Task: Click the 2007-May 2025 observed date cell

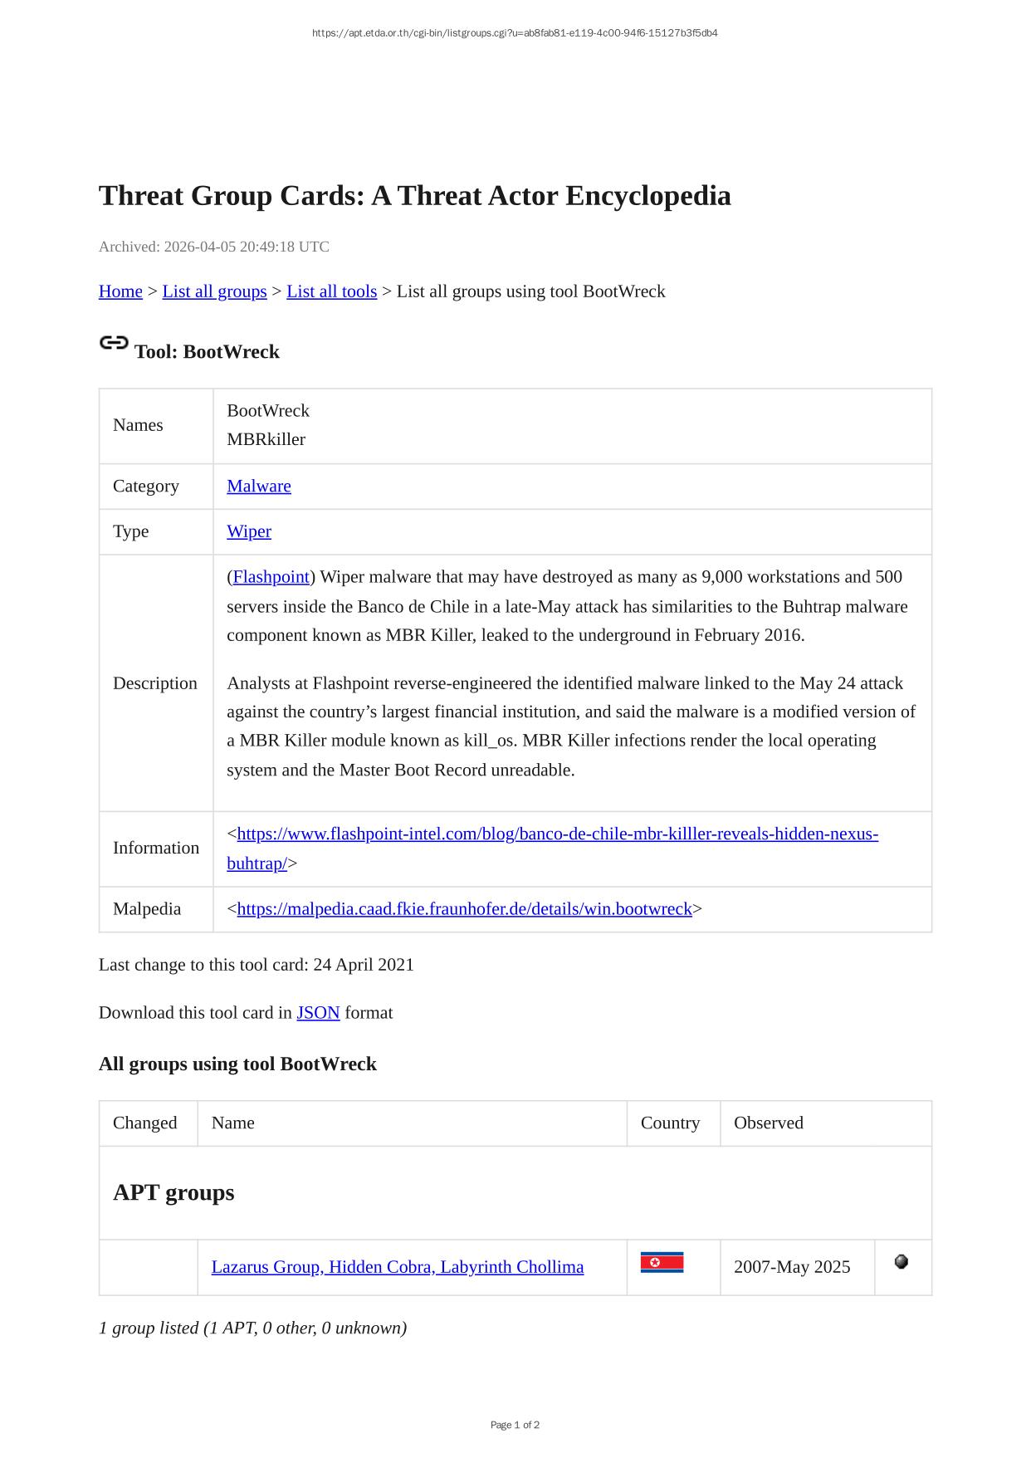Action: click(x=792, y=1267)
